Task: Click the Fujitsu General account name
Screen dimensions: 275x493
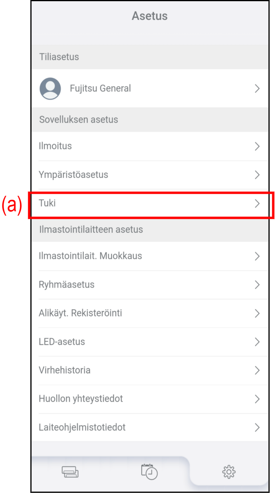Action: pyautogui.click(x=100, y=88)
